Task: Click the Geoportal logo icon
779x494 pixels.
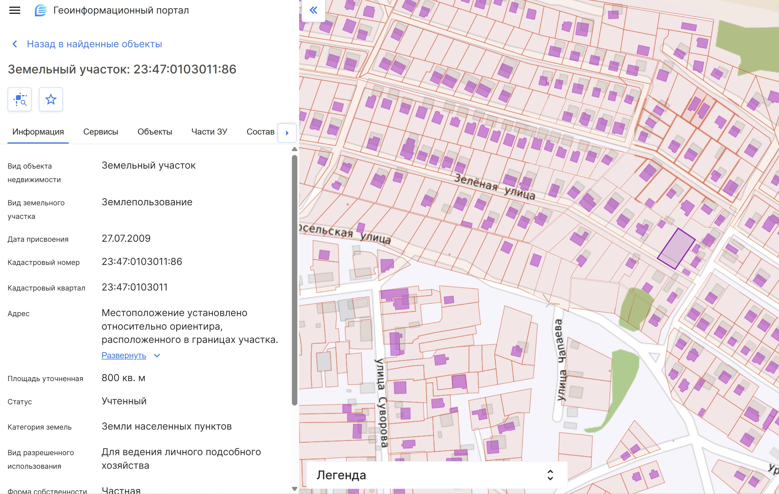Action: pos(41,10)
